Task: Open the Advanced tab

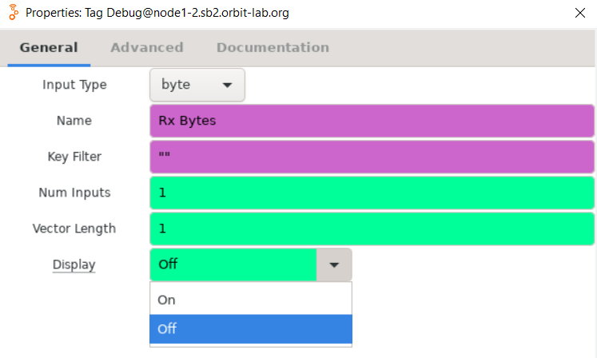Action: click(147, 47)
